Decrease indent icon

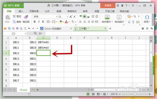(x=93, y=16)
